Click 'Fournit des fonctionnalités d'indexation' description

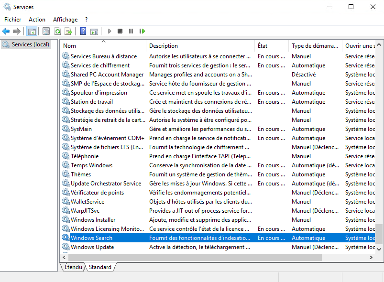click(199, 238)
